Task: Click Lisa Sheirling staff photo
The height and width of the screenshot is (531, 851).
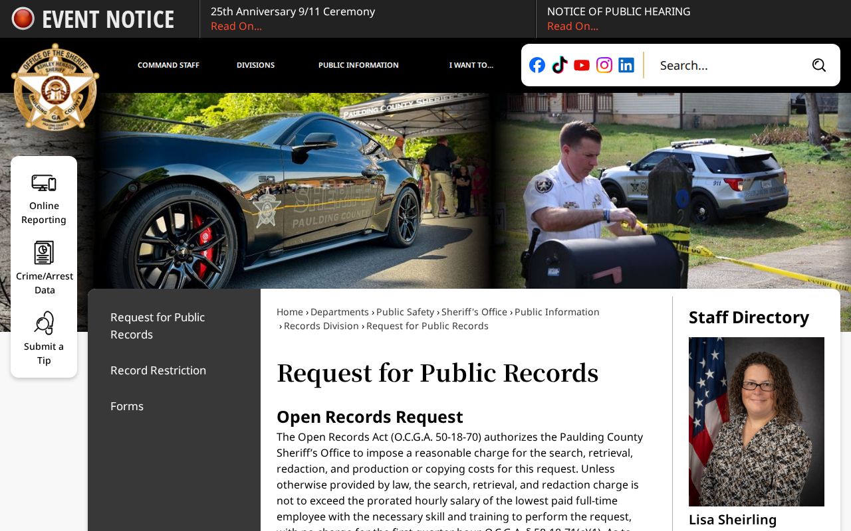Action: coord(757,421)
